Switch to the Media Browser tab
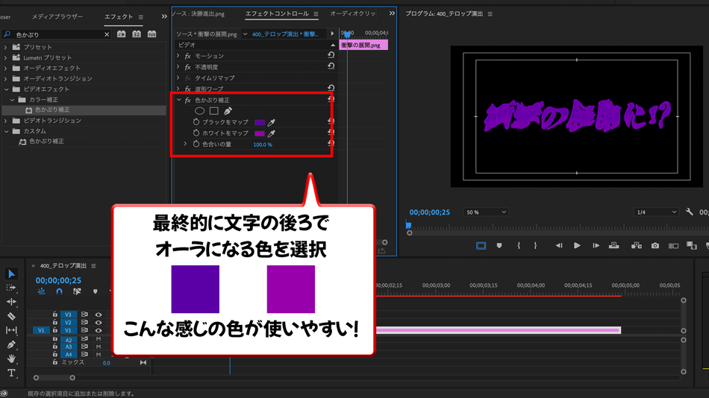The width and height of the screenshot is (709, 398). point(57,16)
